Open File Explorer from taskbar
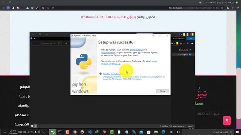The width and height of the screenshot is (241, 135). [x=156, y=132]
